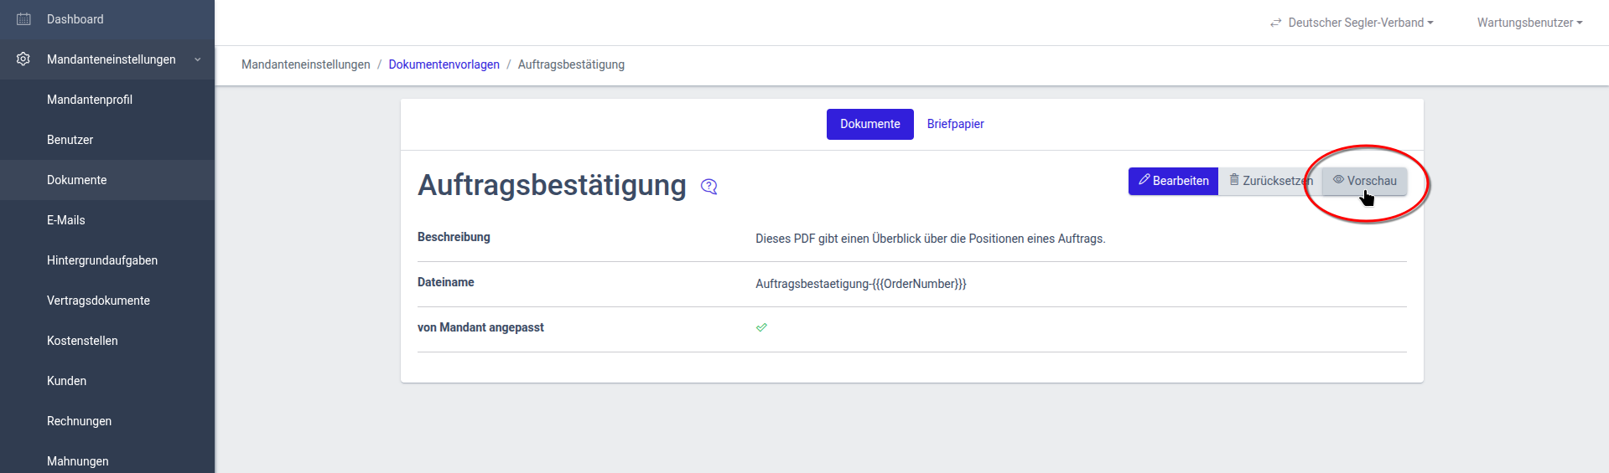This screenshot has height=473, width=1609.
Task: Select Vertragsdokumente in the sidebar
Action: [98, 301]
